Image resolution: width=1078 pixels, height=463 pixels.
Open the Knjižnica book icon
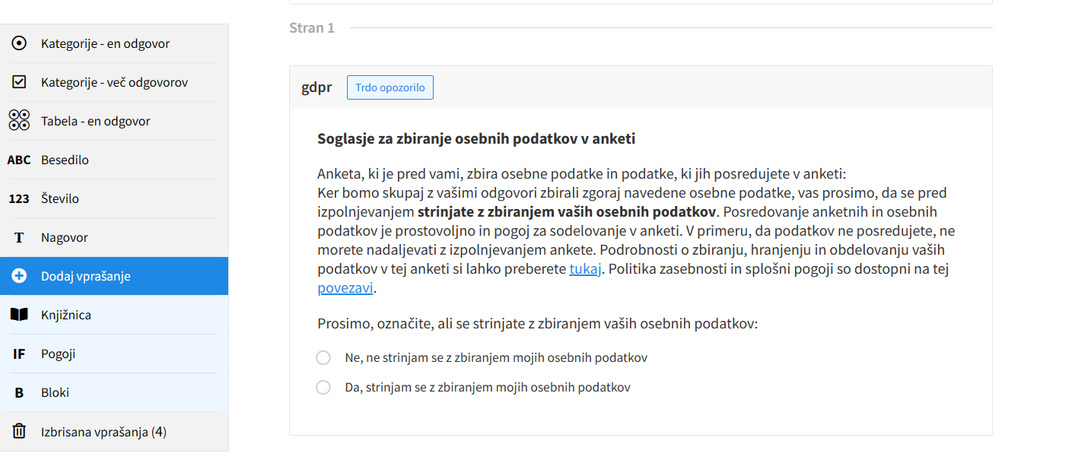[x=19, y=315]
